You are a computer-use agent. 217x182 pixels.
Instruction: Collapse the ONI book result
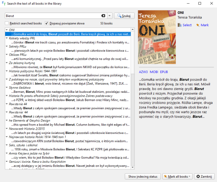(7, 30)
